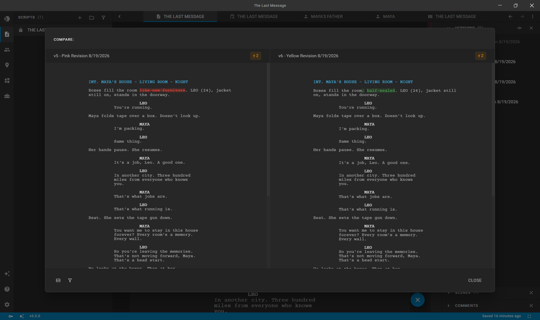Click the scene heading in v5 pane

pos(138,82)
